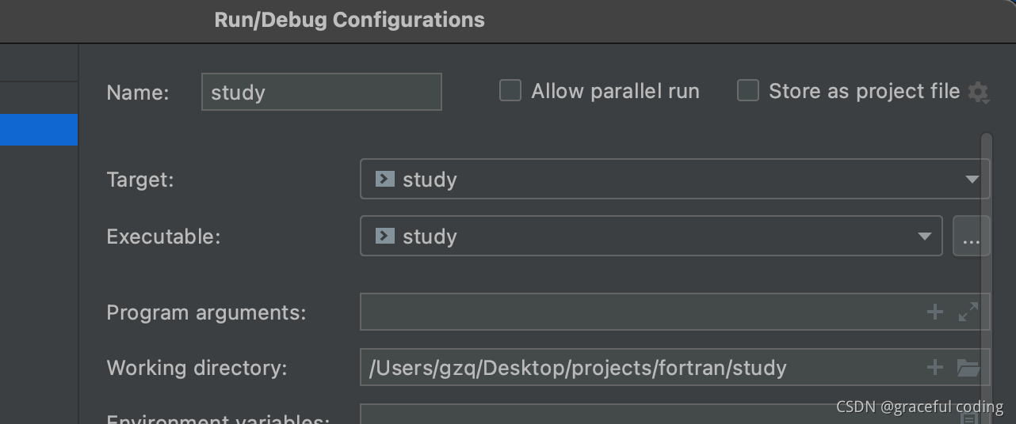The width and height of the screenshot is (1016, 424).
Task: Click the Working directory path field
Action: pyautogui.click(x=642, y=367)
